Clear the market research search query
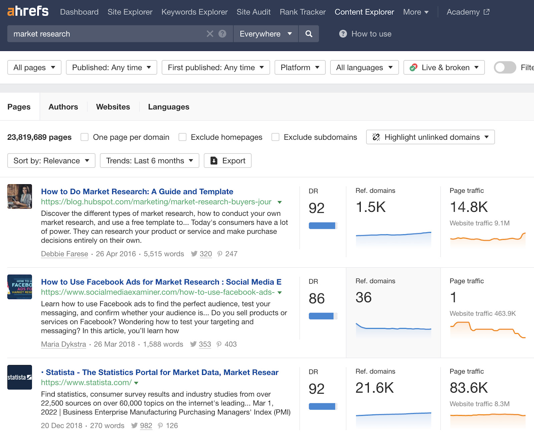534x439 pixels. click(x=210, y=34)
